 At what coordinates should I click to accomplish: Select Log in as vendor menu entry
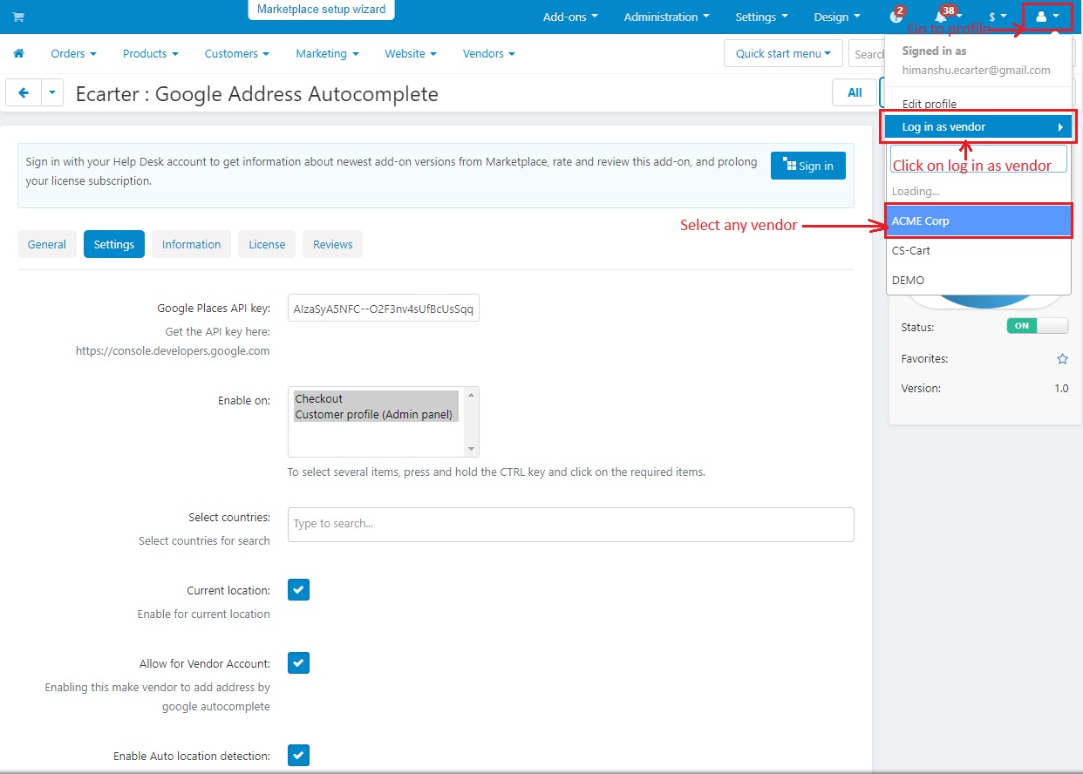tap(978, 127)
